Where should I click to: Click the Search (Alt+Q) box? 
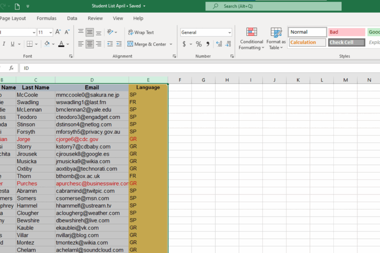click(x=273, y=6)
